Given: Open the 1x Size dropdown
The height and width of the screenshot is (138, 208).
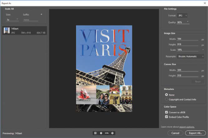Looking at the screenshot, I should [12, 20].
